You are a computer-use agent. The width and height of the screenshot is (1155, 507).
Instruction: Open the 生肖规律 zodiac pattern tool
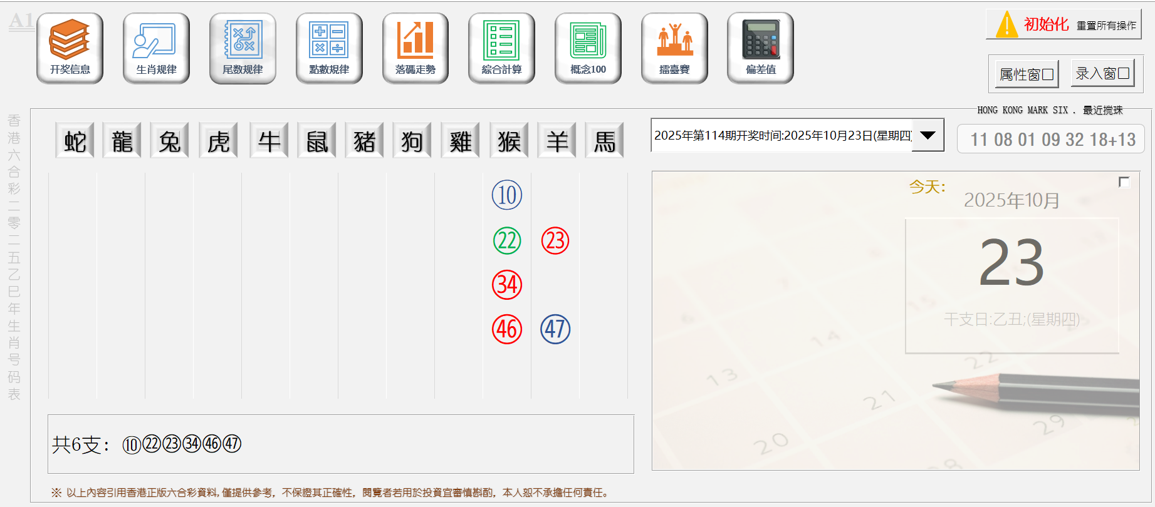pos(156,48)
